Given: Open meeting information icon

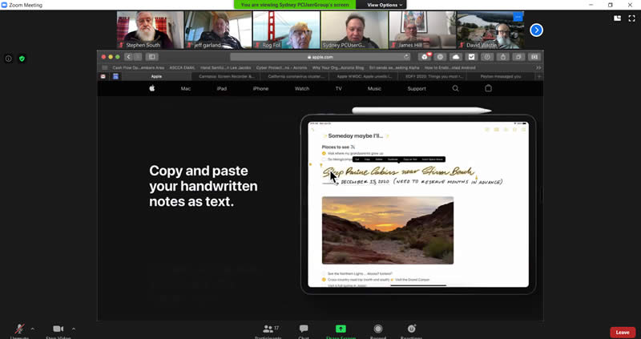Looking at the screenshot, I should [8, 59].
